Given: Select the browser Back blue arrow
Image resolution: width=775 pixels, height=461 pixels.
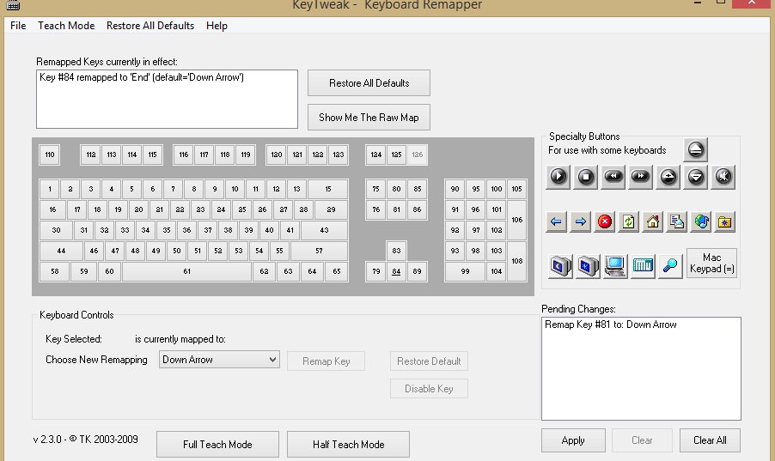Looking at the screenshot, I should pos(556,221).
